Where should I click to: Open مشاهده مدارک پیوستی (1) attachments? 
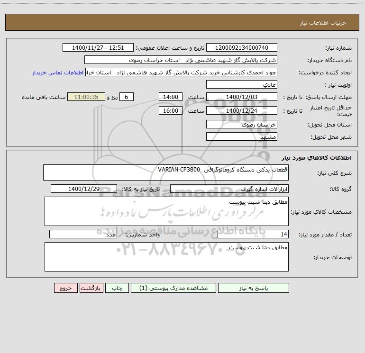coord(173,288)
